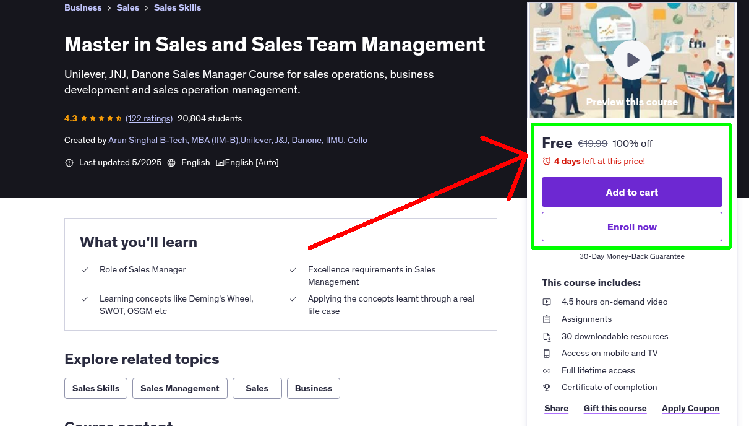
Task: Click Add to cart button
Action: (x=632, y=192)
